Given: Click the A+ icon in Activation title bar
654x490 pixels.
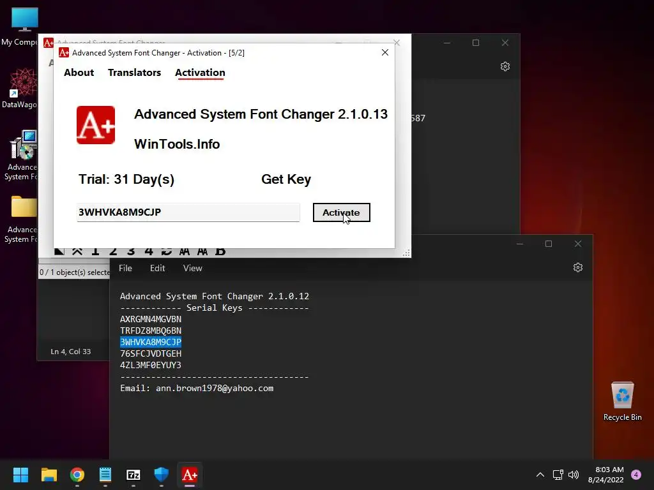Looking at the screenshot, I should click(x=64, y=52).
